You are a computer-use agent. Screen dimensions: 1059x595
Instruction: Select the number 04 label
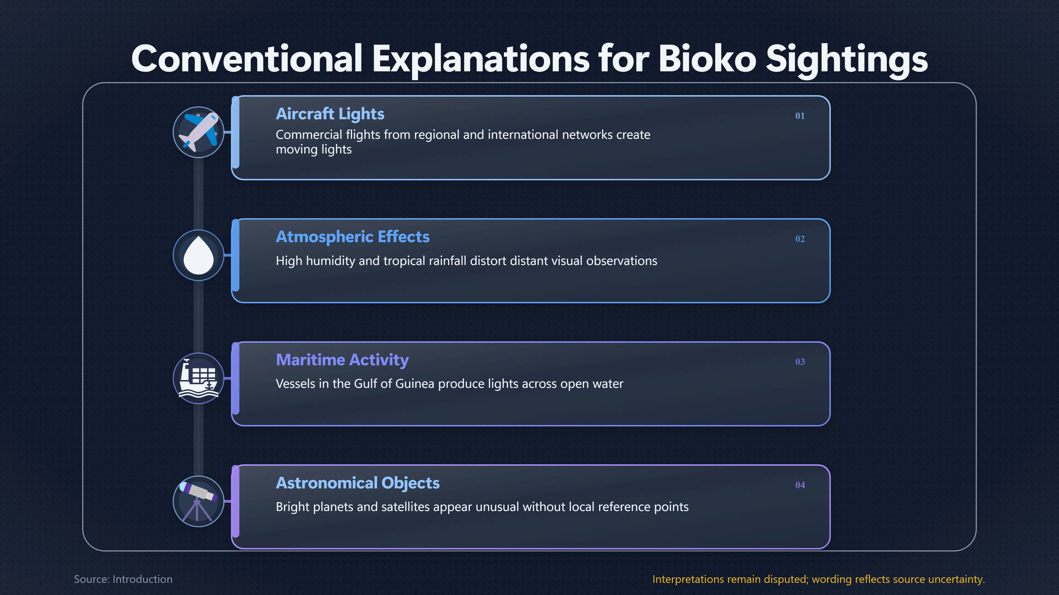pos(799,485)
